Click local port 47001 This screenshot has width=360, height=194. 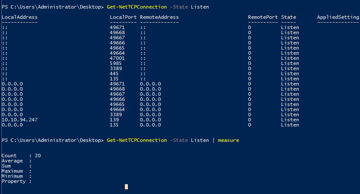(117, 58)
